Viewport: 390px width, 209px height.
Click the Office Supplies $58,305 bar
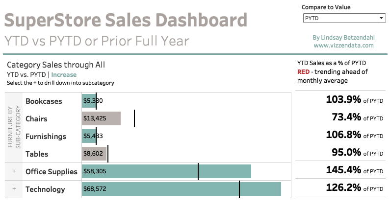(x=166, y=171)
